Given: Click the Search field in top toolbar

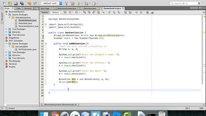Looking at the screenshot, I should (185, 3).
